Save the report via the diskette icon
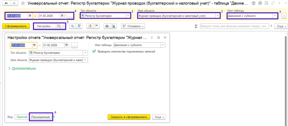 253,3
